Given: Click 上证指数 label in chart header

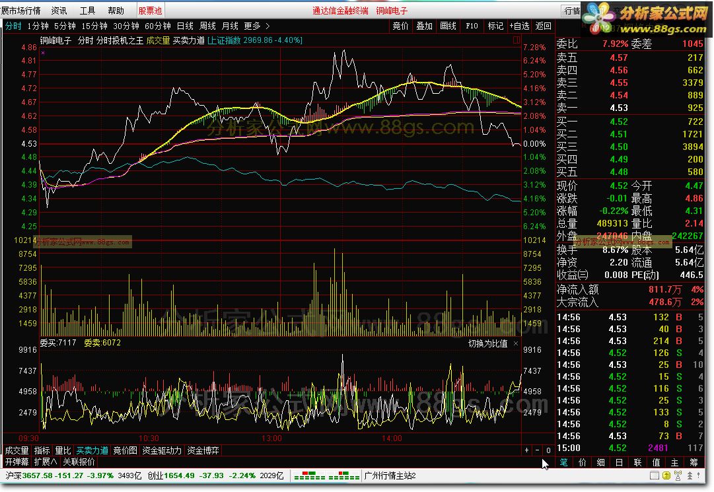Looking at the screenshot, I should point(225,40).
